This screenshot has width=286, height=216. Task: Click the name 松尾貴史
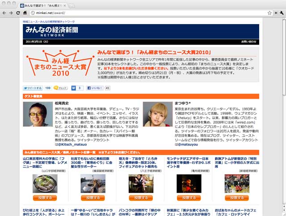[x=62, y=103]
